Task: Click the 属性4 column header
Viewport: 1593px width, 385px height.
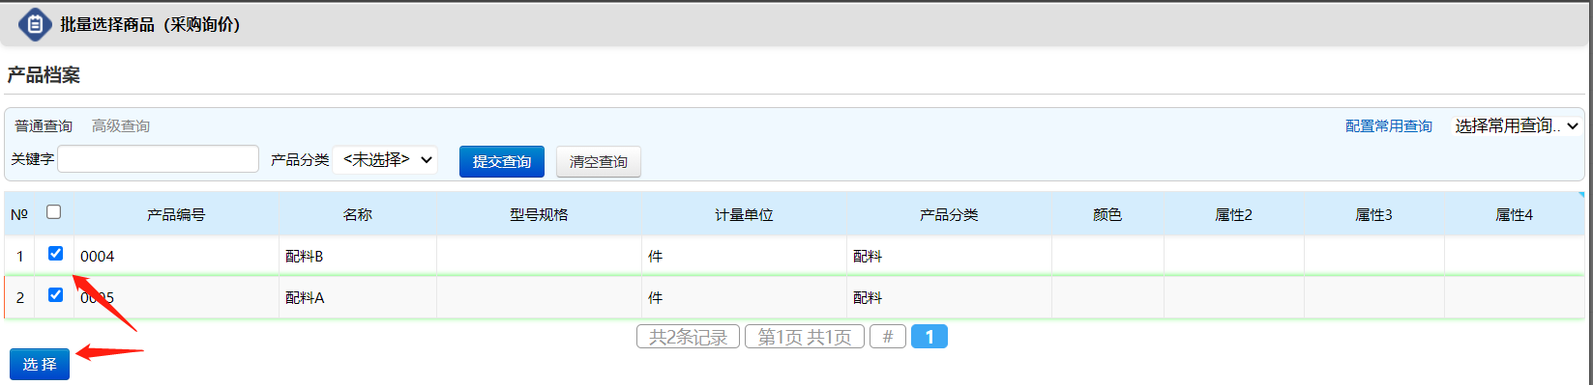Action: (x=1515, y=214)
